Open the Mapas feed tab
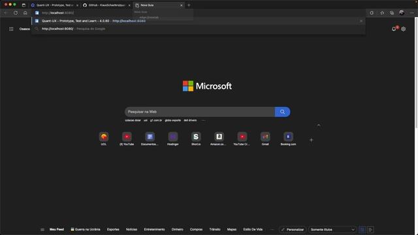This screenshot has height=235, width=418. tap(232, 229)
